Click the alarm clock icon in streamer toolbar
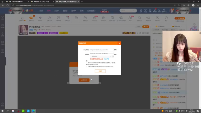Image resolution: width=201 pixels, height=113 pixels. (58, 18)
